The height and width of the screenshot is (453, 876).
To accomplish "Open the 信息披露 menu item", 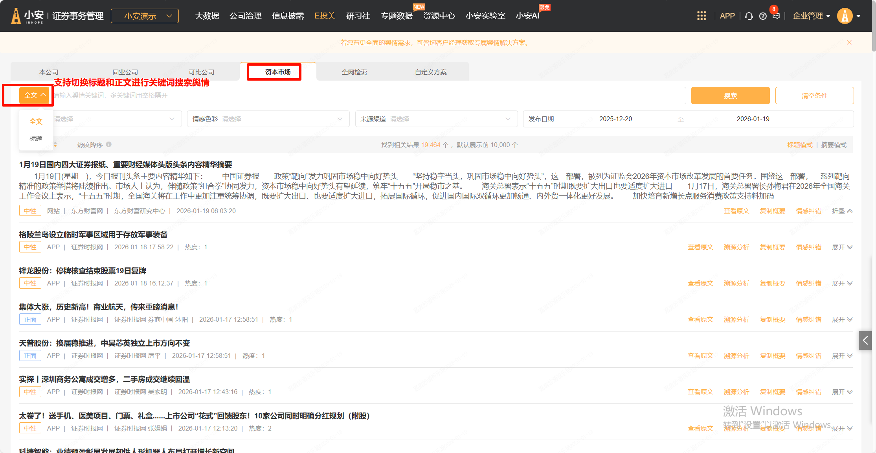I will click(x=288, y=16).
